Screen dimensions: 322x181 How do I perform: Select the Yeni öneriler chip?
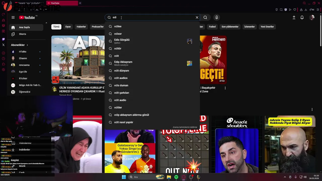267,27
